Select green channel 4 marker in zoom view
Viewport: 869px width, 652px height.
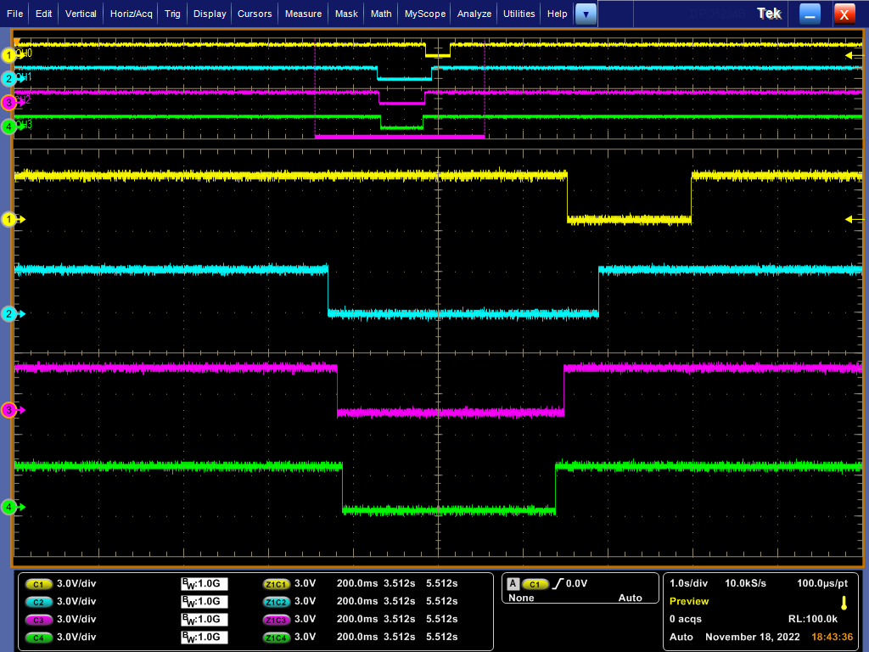tap(10, 507)
